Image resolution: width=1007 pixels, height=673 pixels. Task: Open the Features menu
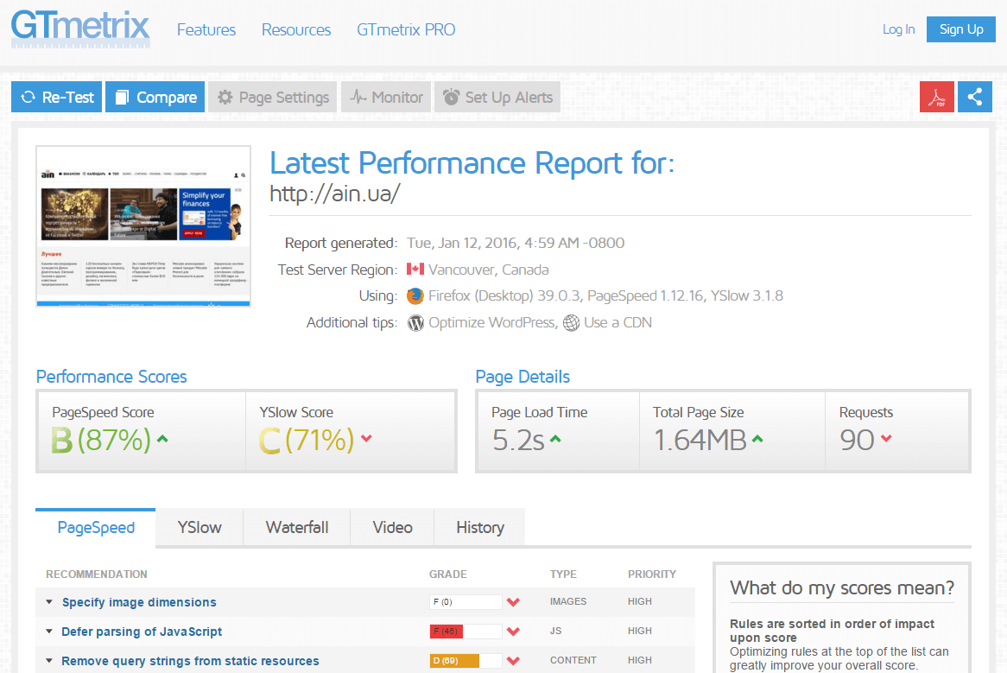(x=206, y=29)
